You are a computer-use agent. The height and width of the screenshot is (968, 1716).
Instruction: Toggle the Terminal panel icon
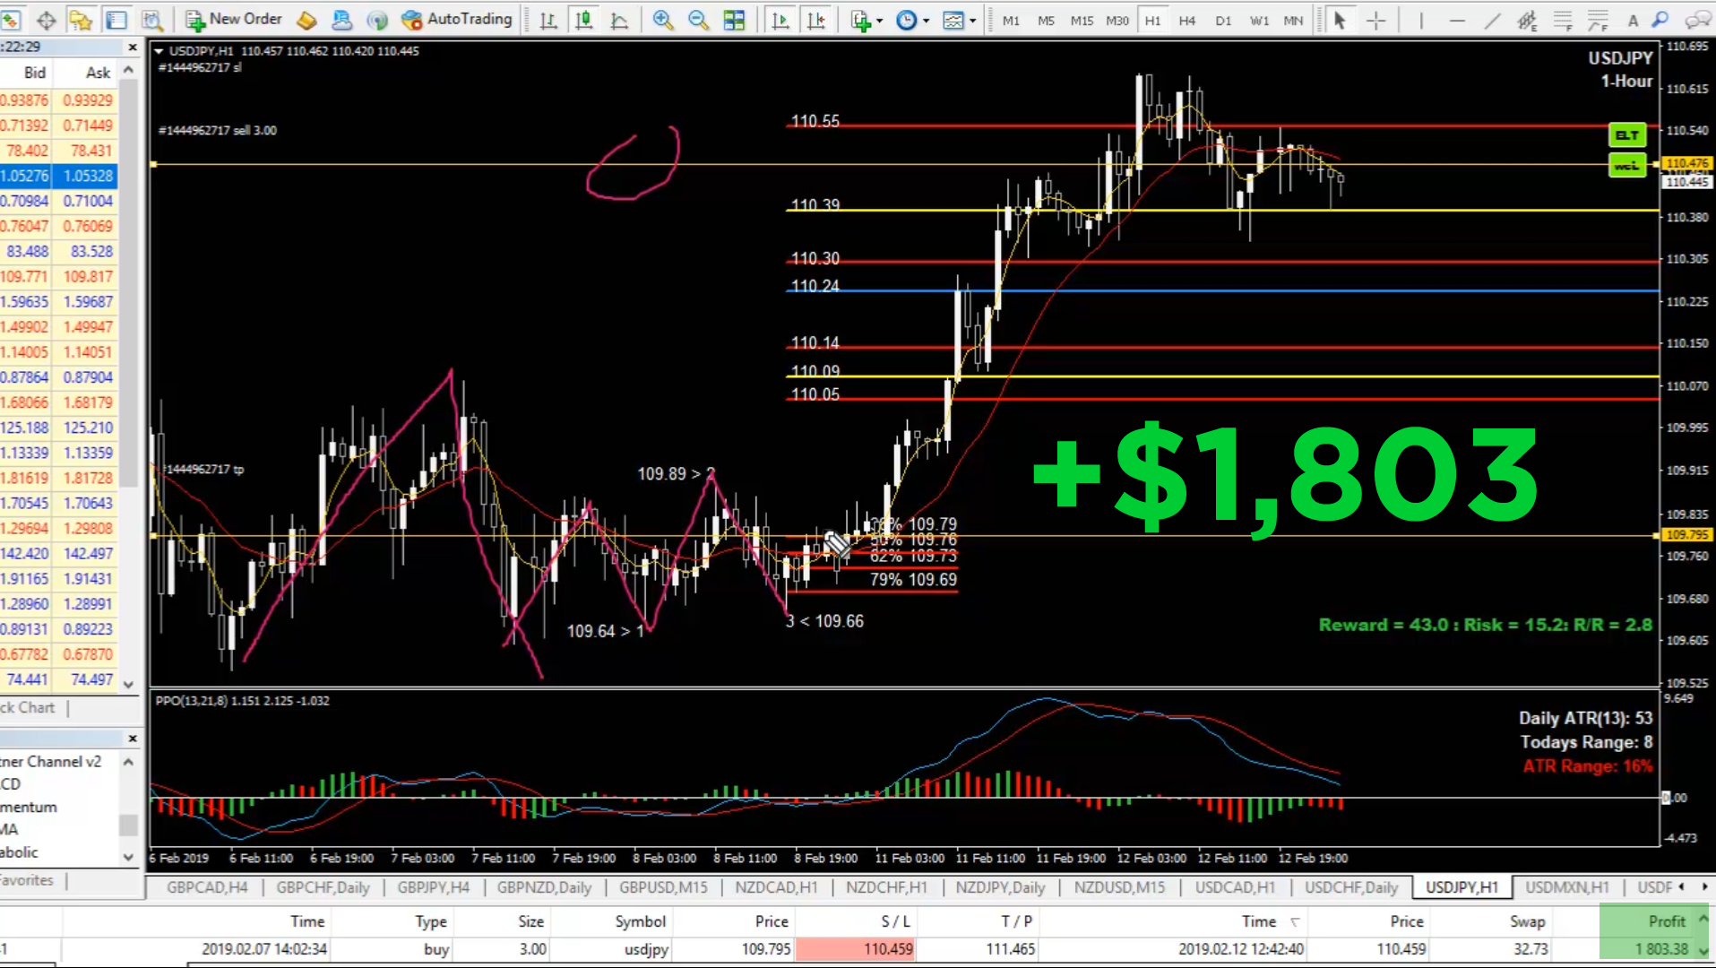(116, 20)
